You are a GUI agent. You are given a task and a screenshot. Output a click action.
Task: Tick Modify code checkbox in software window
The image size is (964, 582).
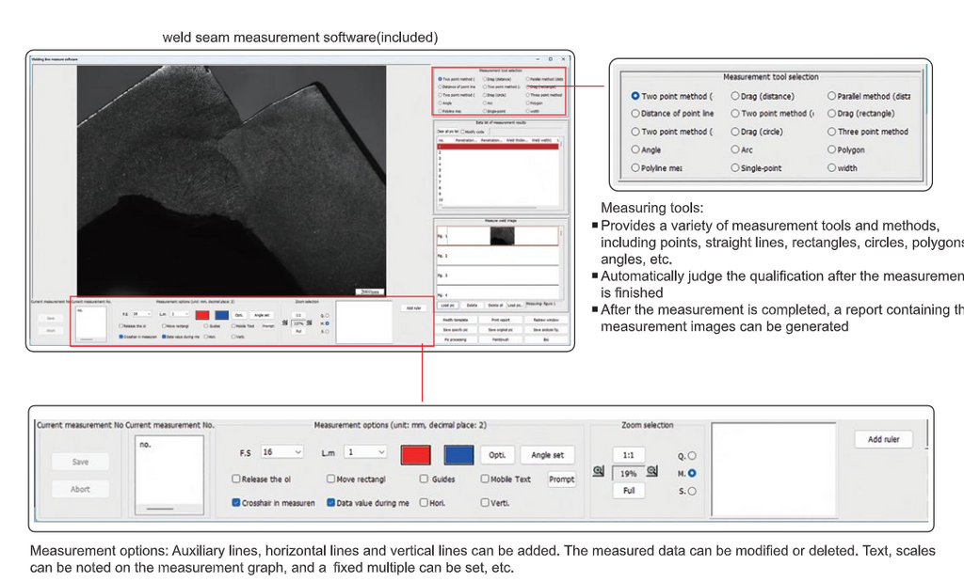[463, 132]
